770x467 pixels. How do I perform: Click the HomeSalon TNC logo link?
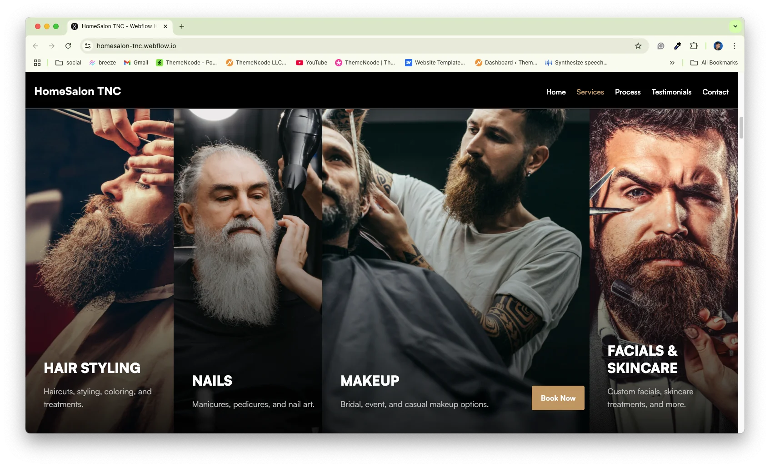coord(78,91)
